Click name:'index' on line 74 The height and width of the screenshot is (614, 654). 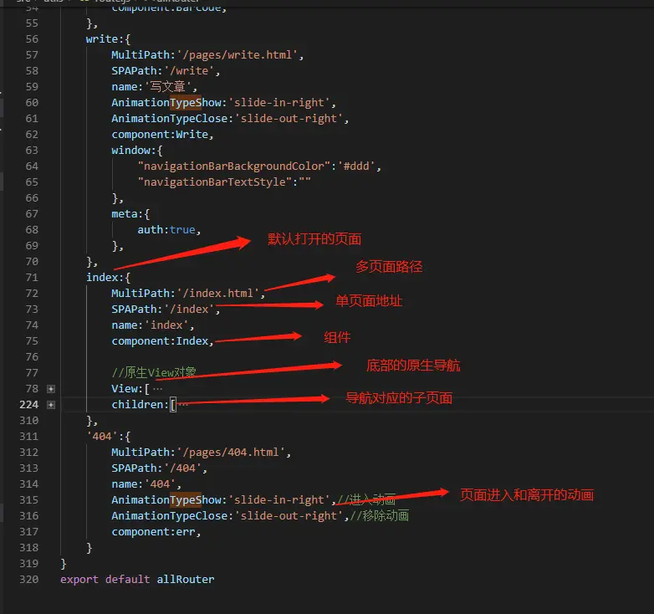(150, 325)
